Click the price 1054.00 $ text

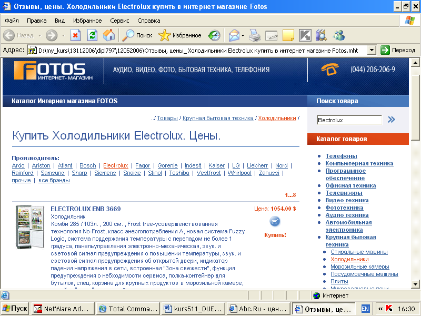pos(283,209)
